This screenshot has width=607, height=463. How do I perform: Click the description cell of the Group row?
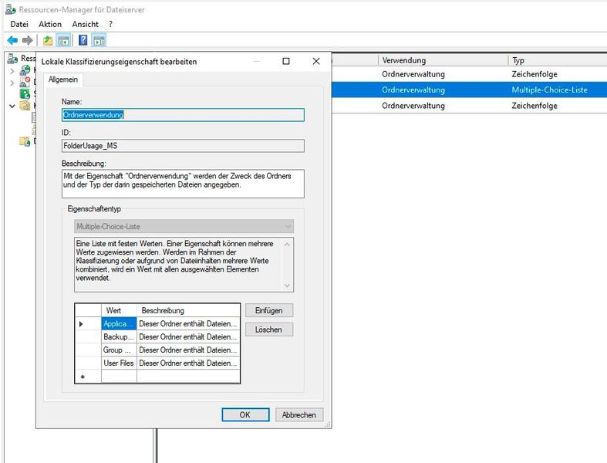pos(188,350)
